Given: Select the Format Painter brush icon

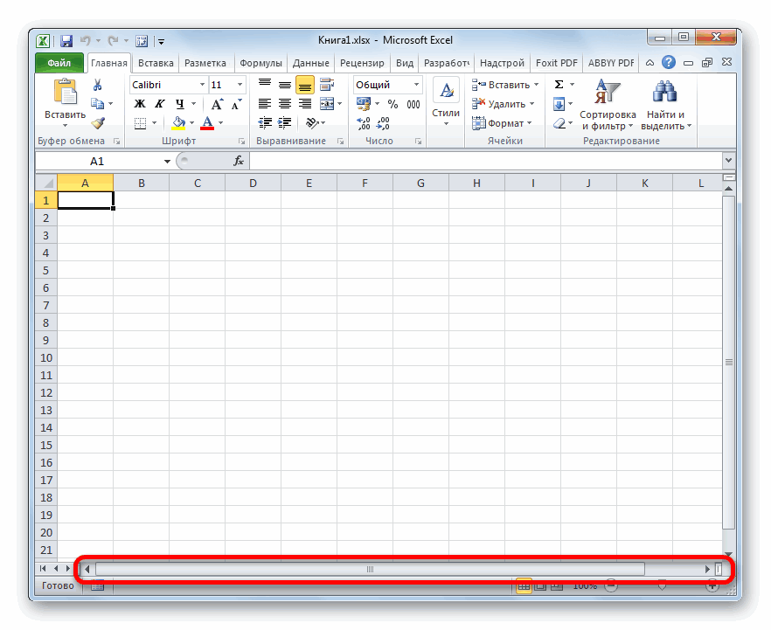Looking at the screenshot, I should (x=98, y=122).
